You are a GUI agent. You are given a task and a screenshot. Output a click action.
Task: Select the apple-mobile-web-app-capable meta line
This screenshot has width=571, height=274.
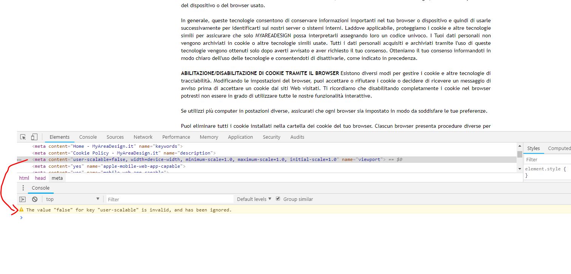tap(109, 166)
